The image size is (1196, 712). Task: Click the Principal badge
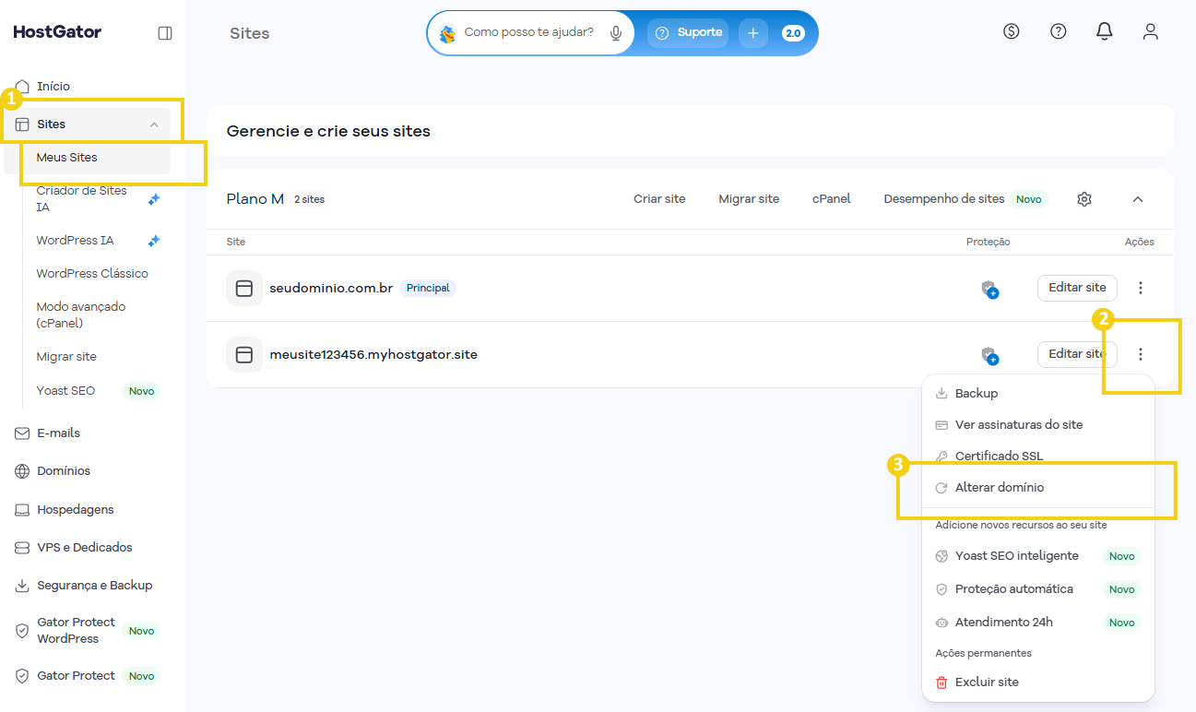428,289
